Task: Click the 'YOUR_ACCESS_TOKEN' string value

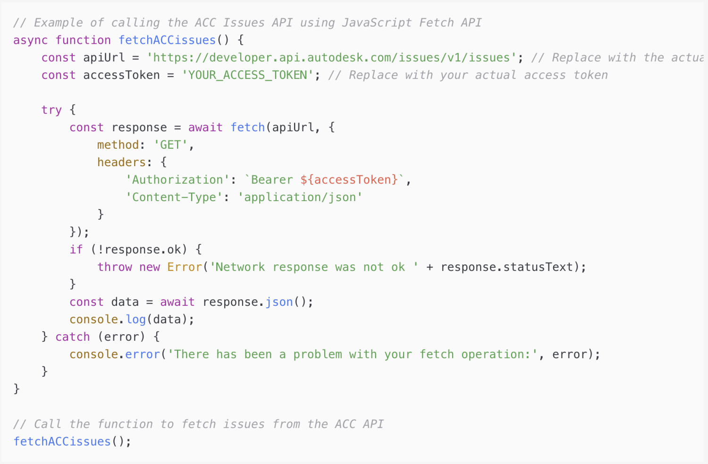Action: click(x=247, y=75)
